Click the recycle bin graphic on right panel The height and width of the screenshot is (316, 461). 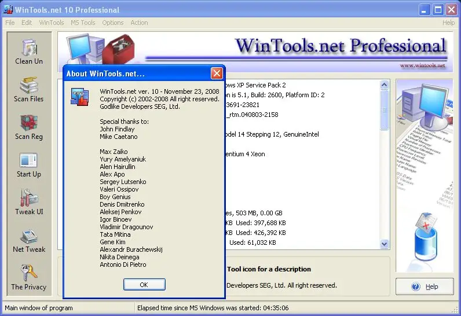point(426,237)
